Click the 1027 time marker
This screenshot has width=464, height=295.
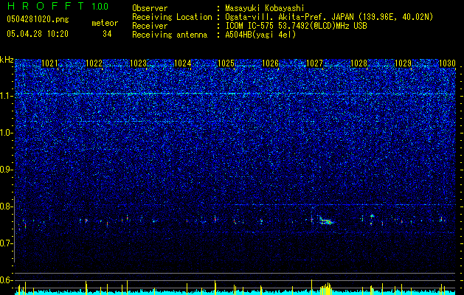click(x=314, y=63)
